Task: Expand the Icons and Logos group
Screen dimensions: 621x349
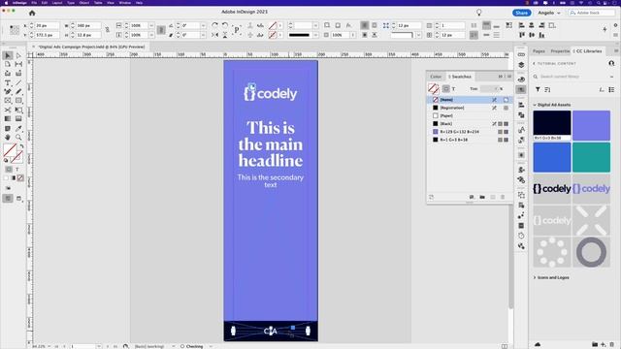Action: tap(535, 278)
